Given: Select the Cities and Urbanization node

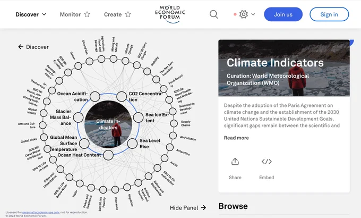Looking at the screenshot, I should [x=61, y=169].
